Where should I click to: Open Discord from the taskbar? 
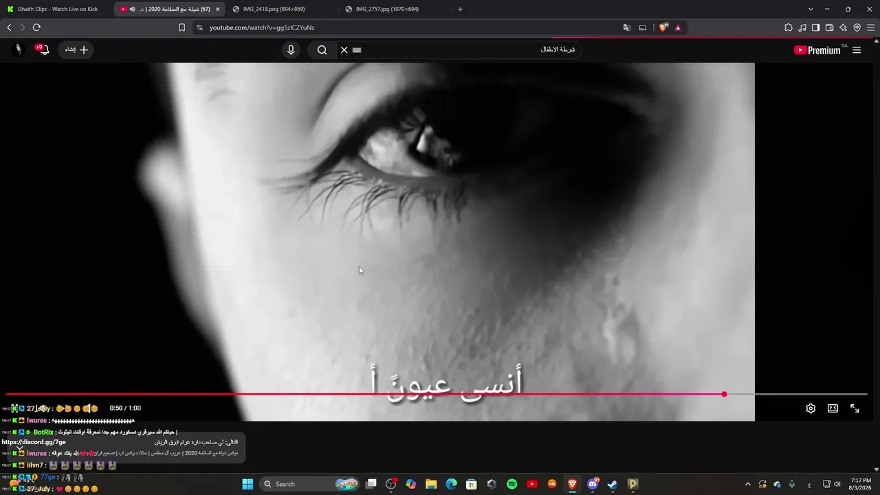click(x=592, y=484)
